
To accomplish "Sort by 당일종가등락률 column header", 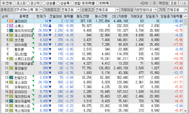I will pyautogui.click(x=171, y=16).
